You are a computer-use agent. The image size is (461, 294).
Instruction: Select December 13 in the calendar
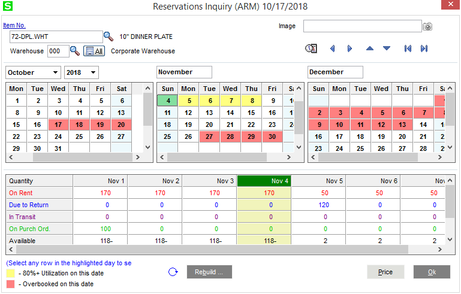403,125
